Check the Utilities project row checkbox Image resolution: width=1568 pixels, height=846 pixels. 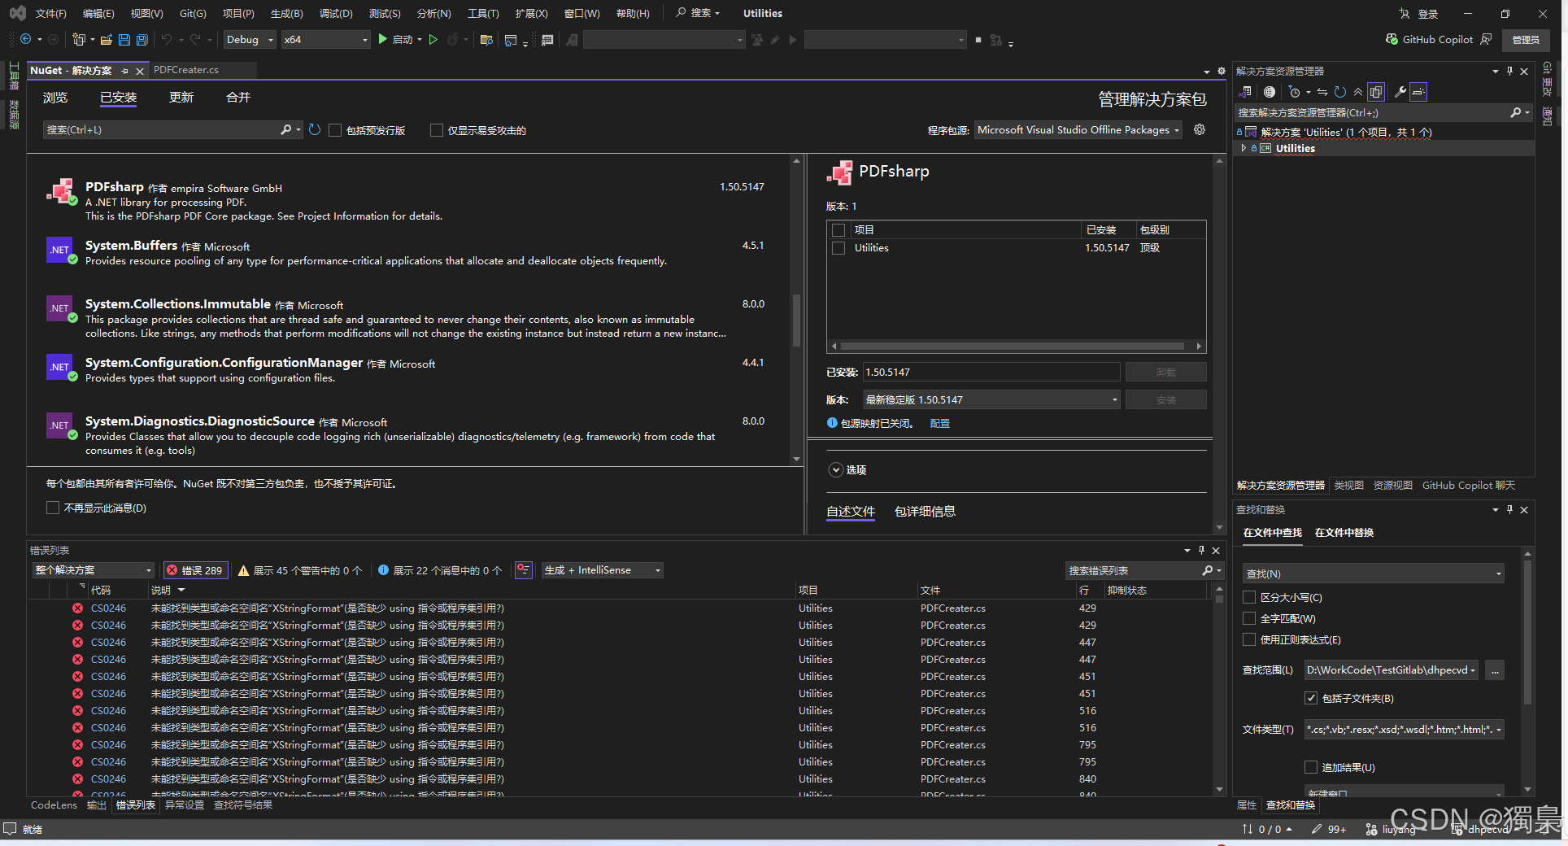pos(838,248)
